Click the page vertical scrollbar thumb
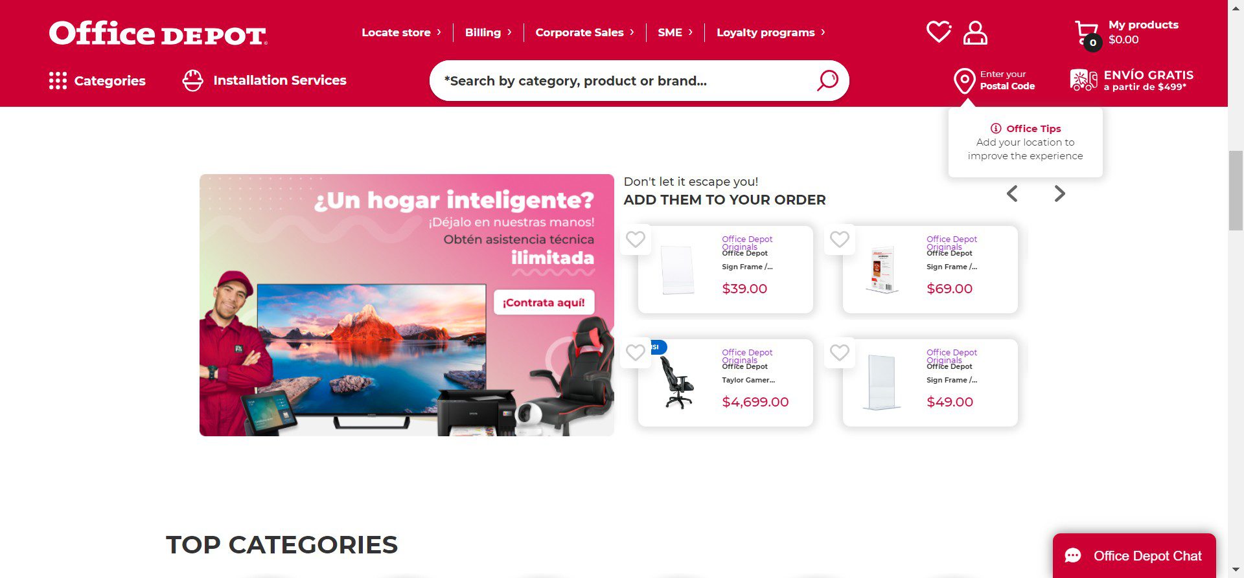1244x578 pixels. 1236,190
